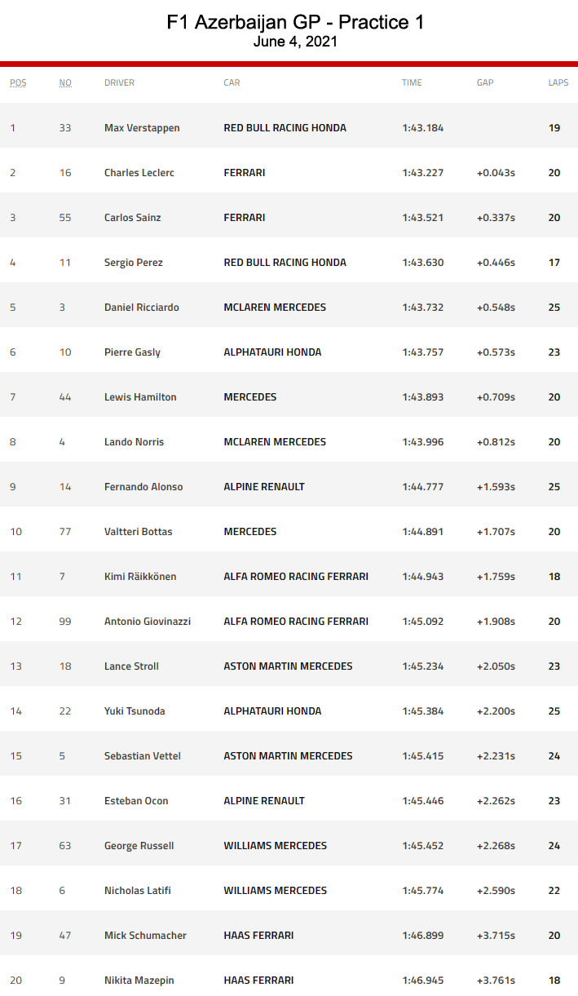The image size is (578, 996).
Task: Click the POS column header
Action: (x=18, y=82)
